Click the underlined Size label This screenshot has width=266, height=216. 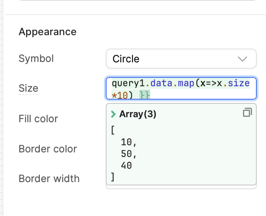pos(29,88)
